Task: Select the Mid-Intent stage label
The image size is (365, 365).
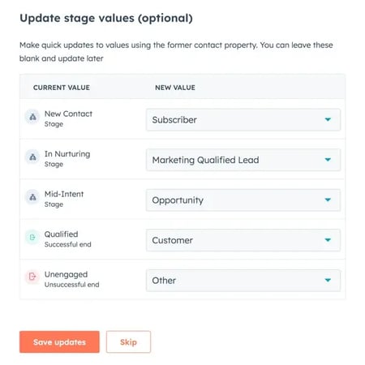Action: pyautogui.click(x=64, y=194)
